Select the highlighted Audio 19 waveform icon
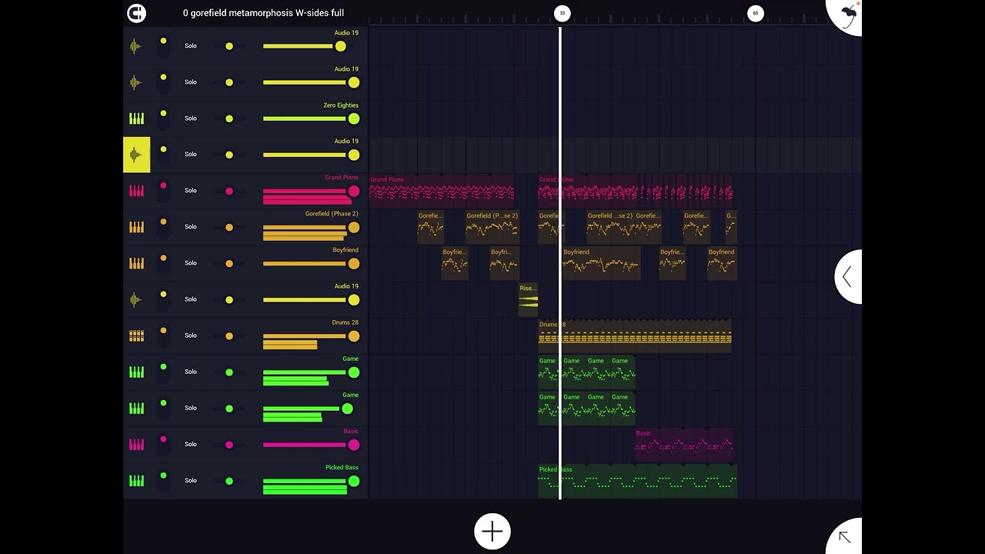The height and width of the screenshot is (554, 985). click(x=136, y=155)
